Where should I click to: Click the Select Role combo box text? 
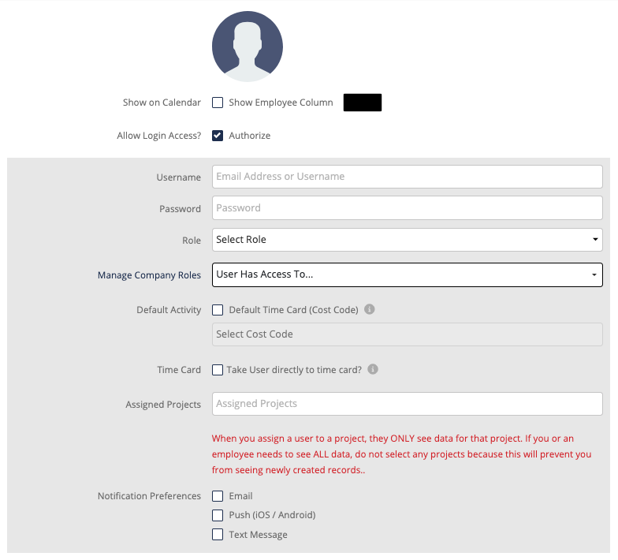(241, 240)
